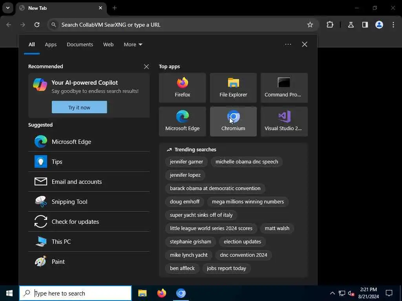Screen dimensions: 402x301
Task: Show hidden tray icons chevron
Action: (332, 293)
